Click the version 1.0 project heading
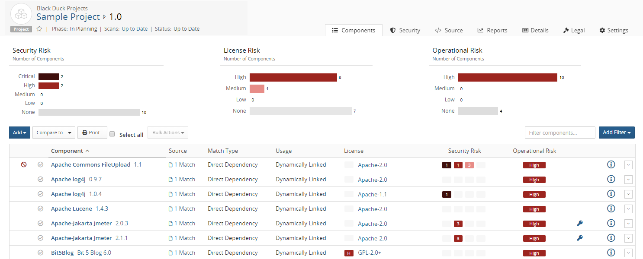This screenshot has height=259, width=643. [x=115, y=17]
